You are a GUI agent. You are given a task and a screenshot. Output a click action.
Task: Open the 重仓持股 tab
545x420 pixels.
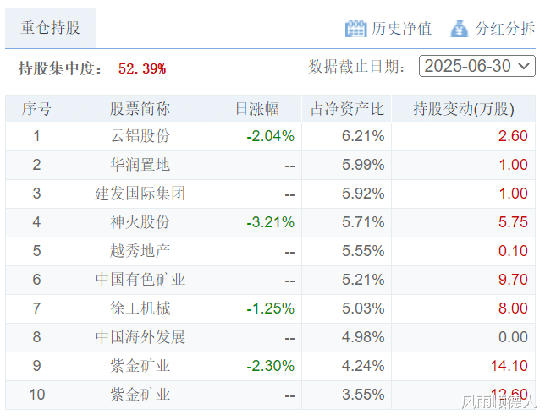[x=51, y=28]
